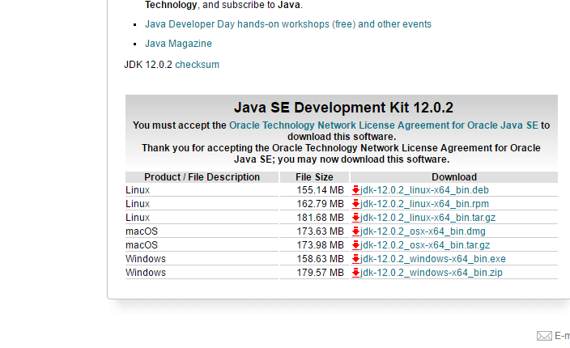
Task: Click red download arrow for windows-x64_bin.exe
Action: tap(356, 259)
